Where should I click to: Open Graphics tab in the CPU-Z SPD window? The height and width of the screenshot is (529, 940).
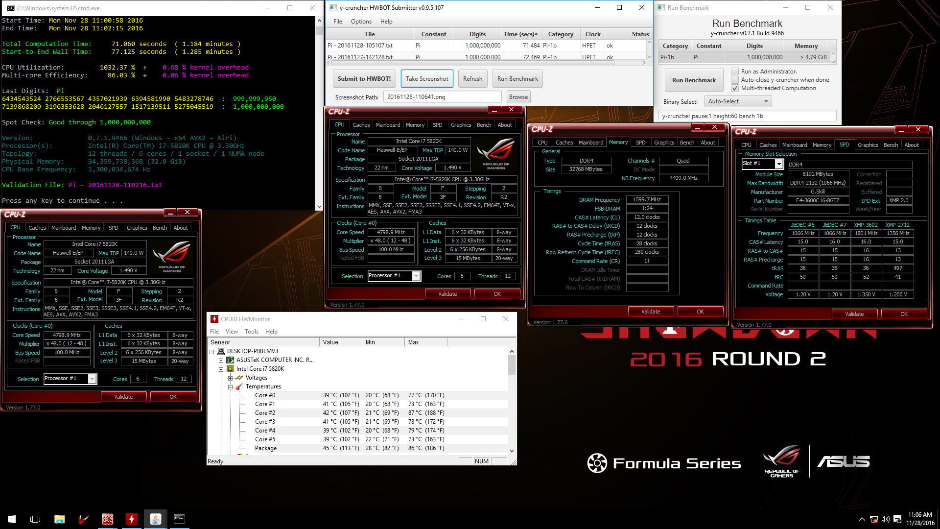pos(868,145)
